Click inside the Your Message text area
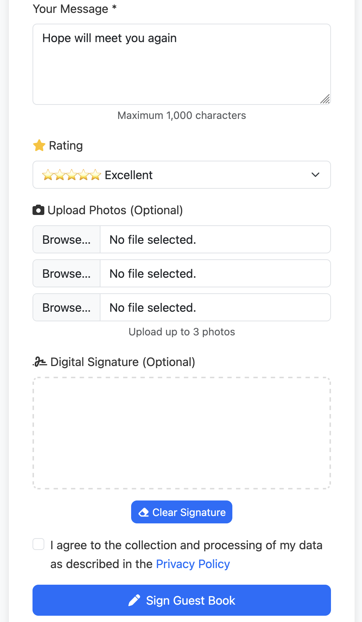The height and width of the screenshot is (622, 362). pos(181,64)
